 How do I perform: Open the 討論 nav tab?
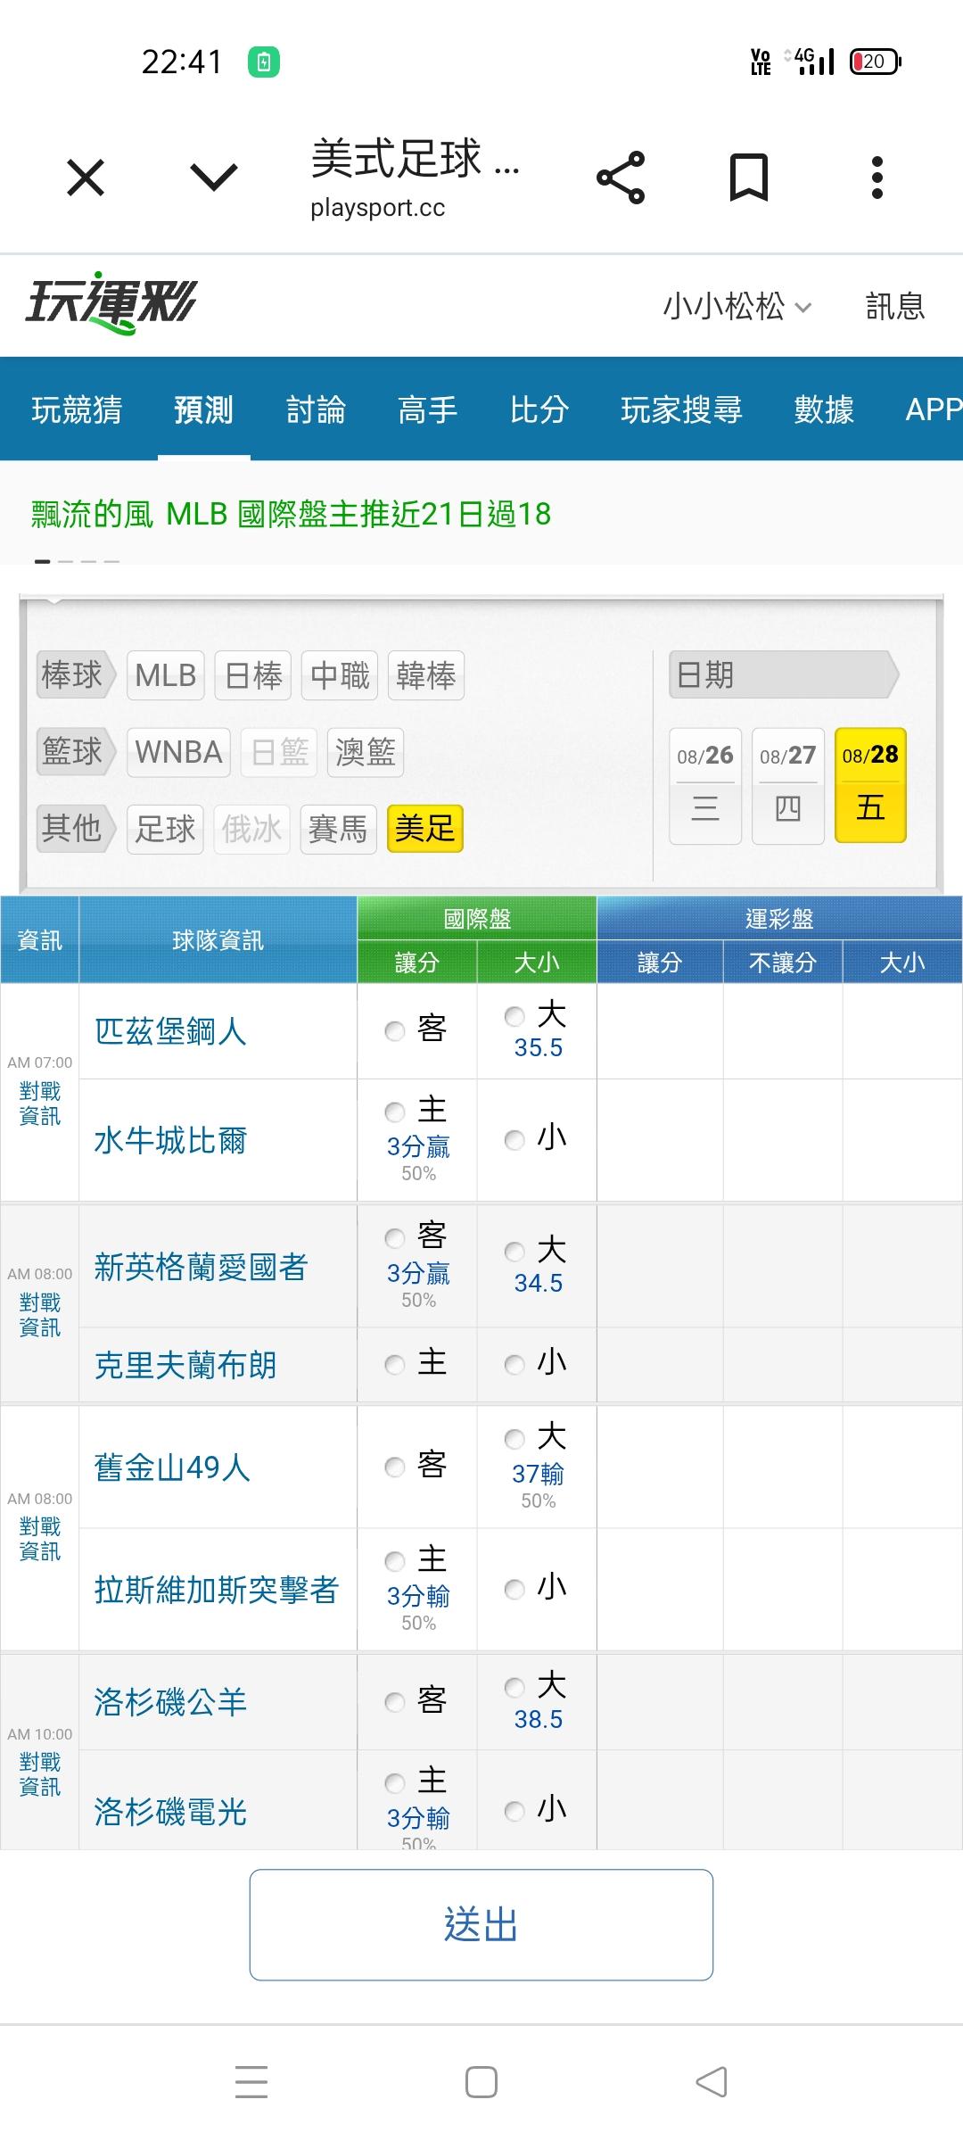coord(316,409)
